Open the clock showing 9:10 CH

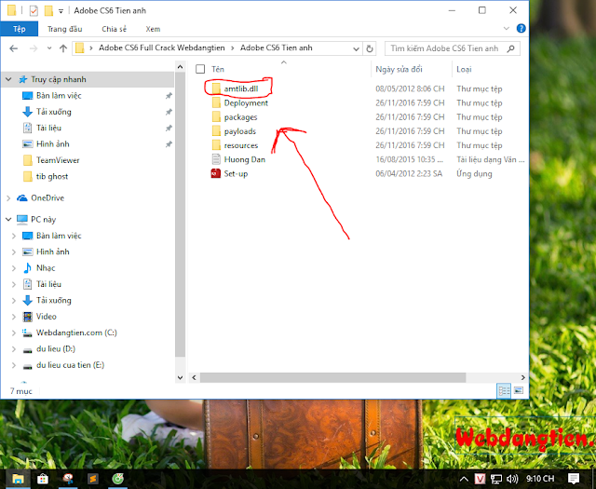540,479
